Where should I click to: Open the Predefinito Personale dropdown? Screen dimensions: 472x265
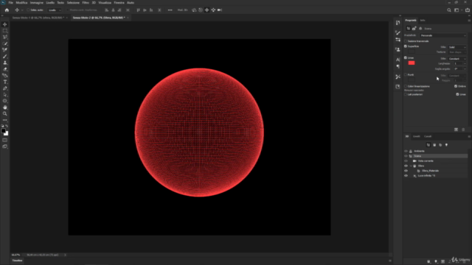tap(443, 35)
